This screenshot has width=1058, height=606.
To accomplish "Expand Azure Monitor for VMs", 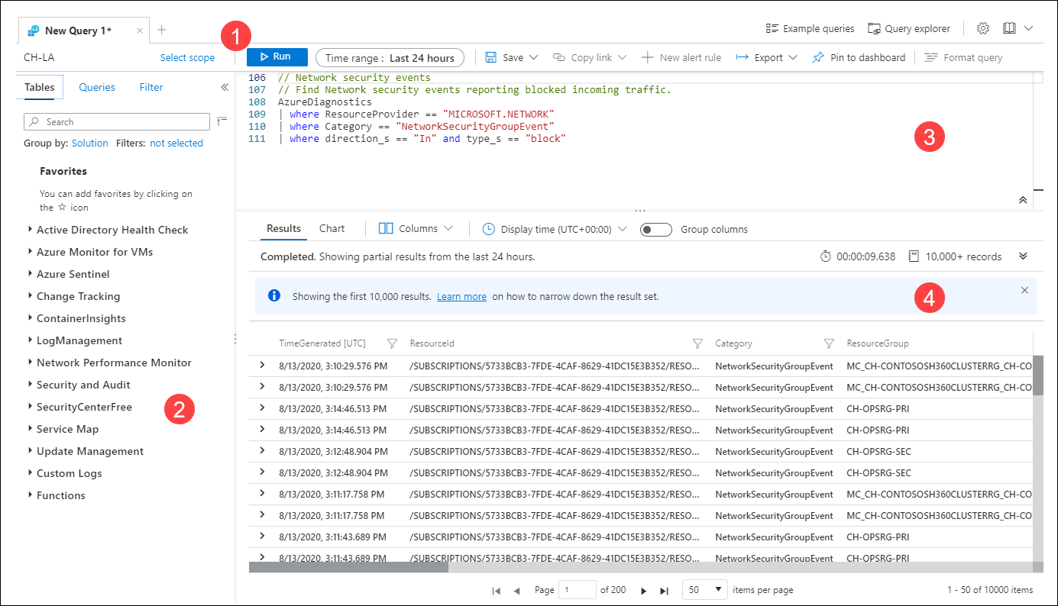I will click(31, 251).
